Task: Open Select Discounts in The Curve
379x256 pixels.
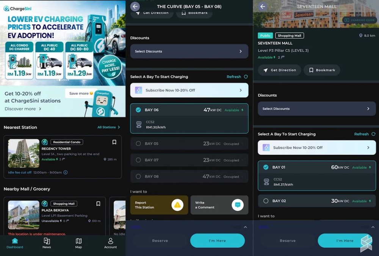Action: point(189,51)
